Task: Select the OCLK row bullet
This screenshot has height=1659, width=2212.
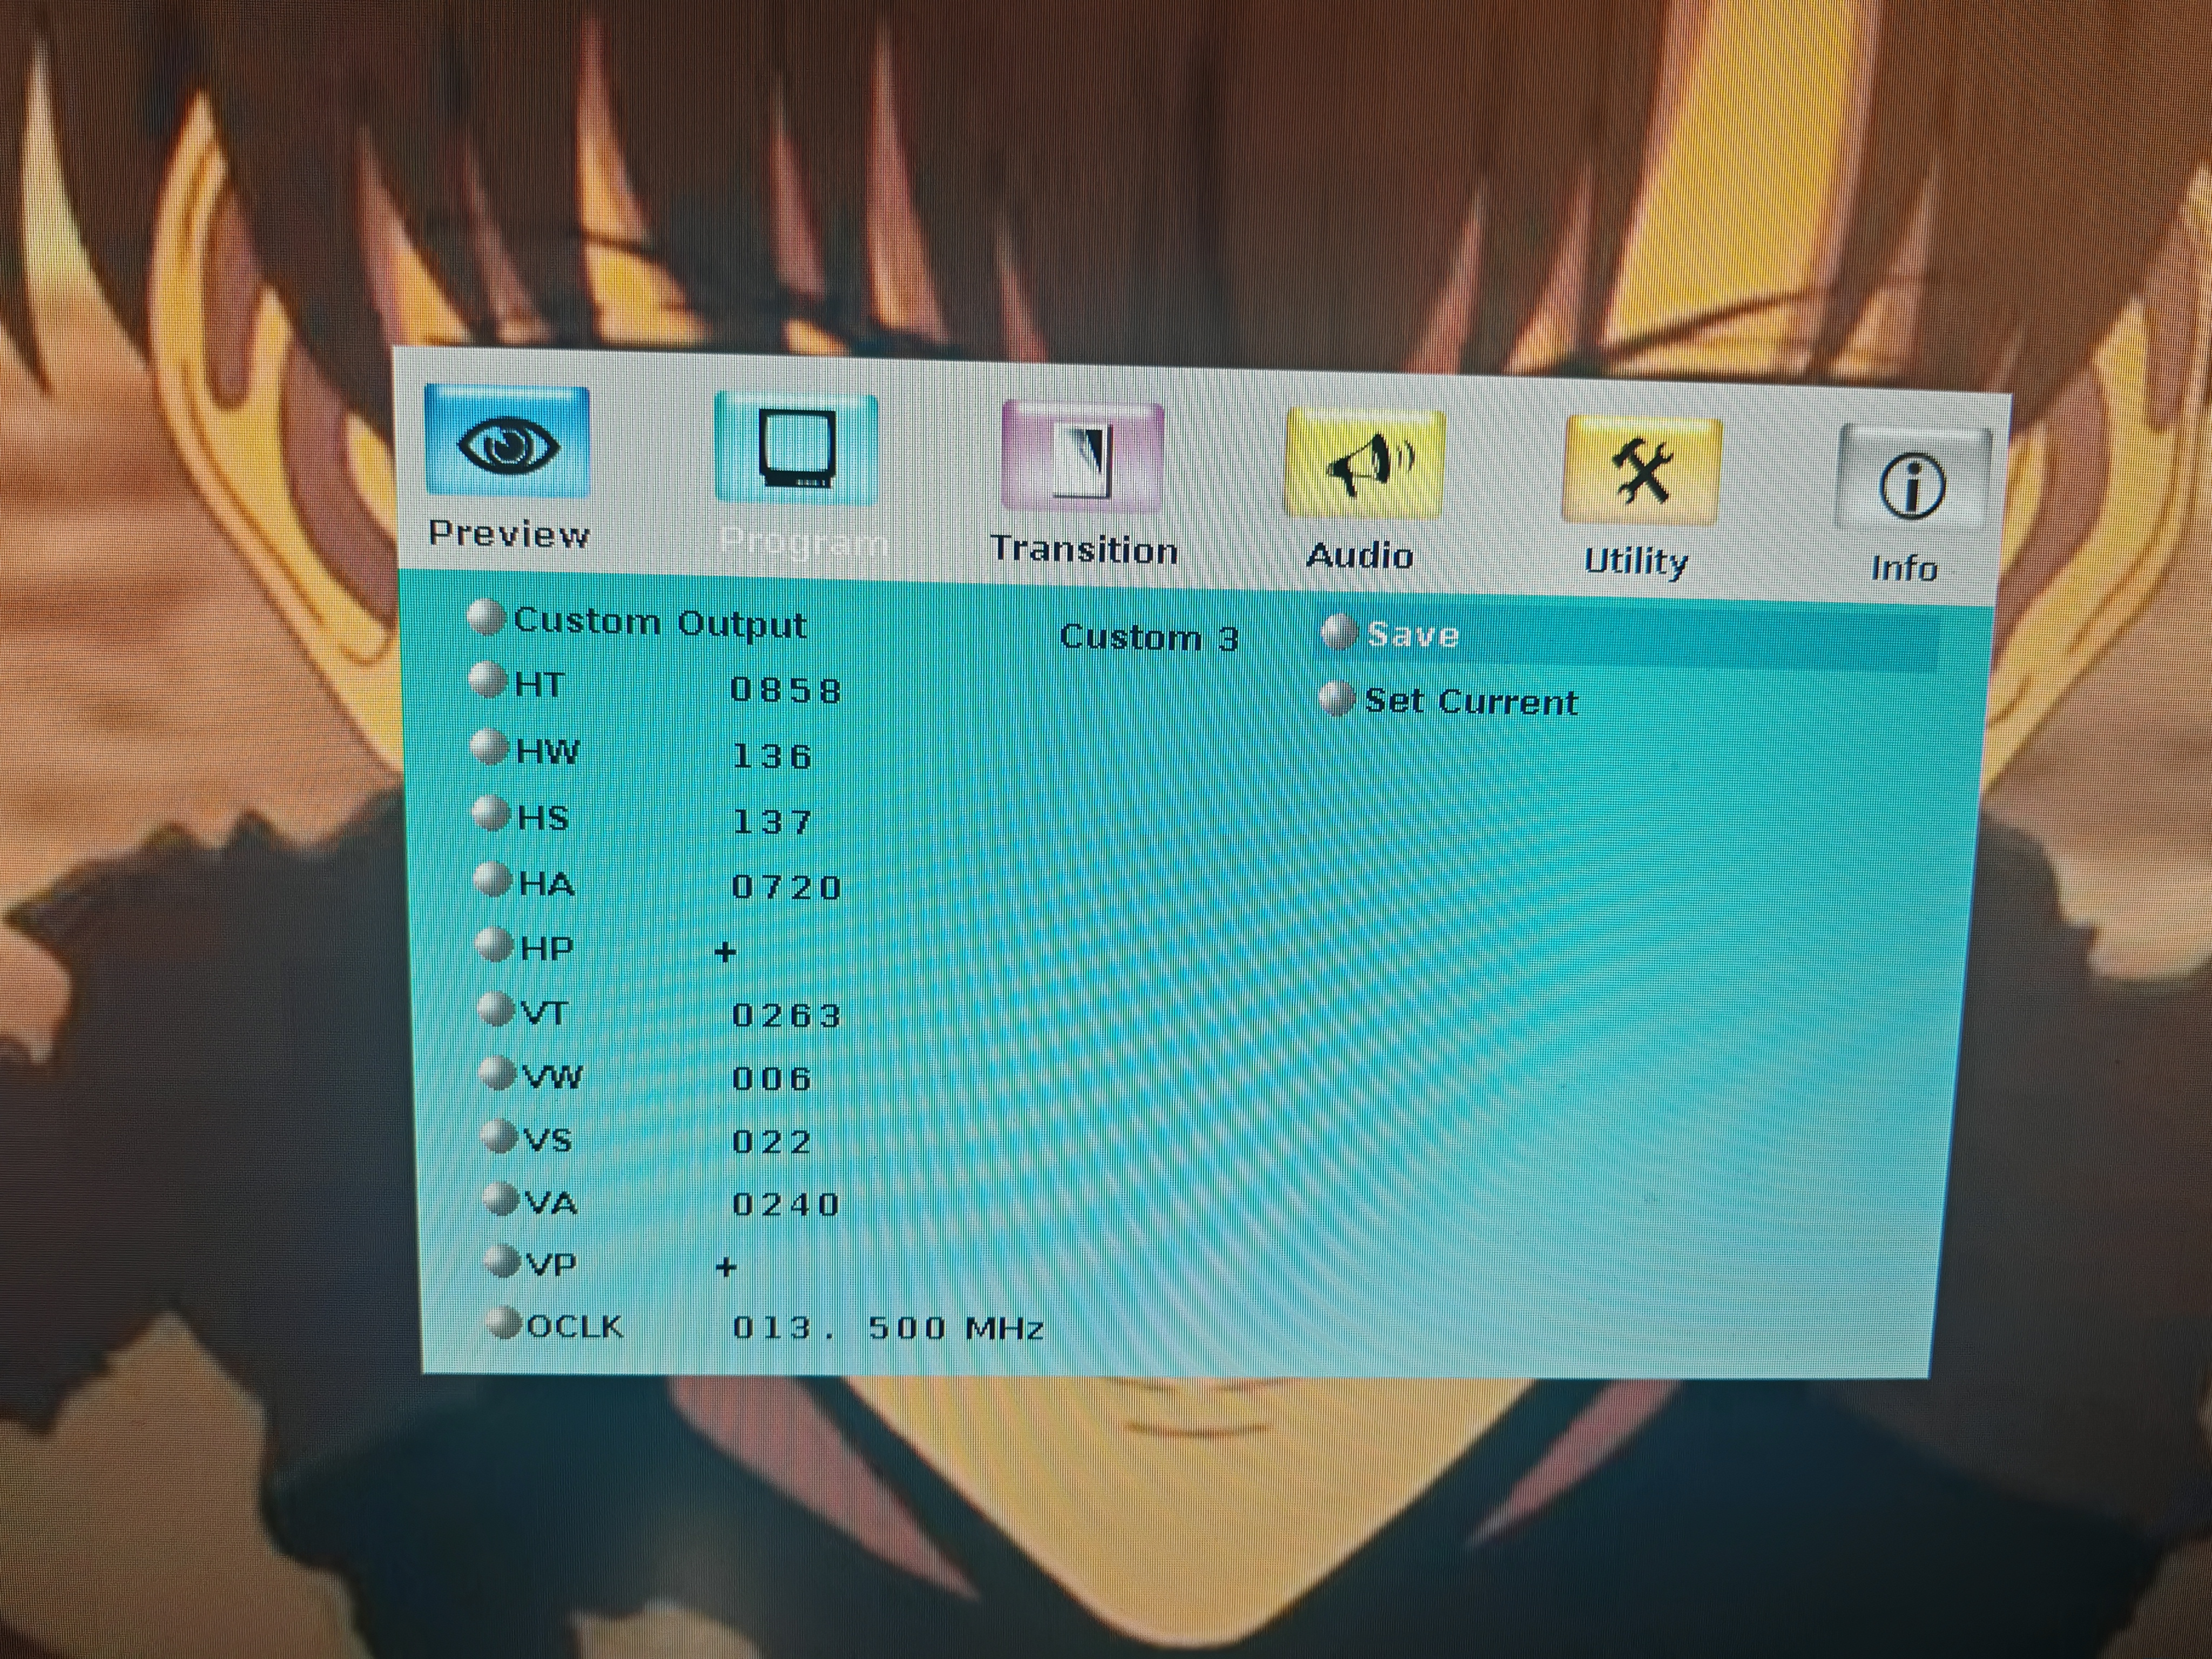Action: 503,1322
